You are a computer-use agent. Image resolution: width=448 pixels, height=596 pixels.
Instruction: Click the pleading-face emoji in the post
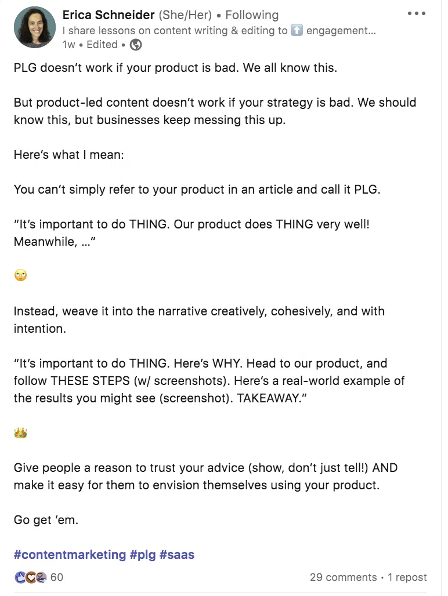20,275
